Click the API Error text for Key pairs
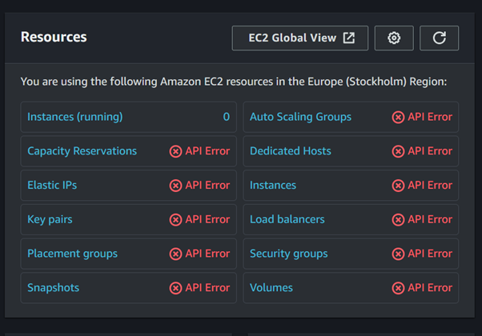The width and height of the screenshot is (482, 336). point(207,219)
